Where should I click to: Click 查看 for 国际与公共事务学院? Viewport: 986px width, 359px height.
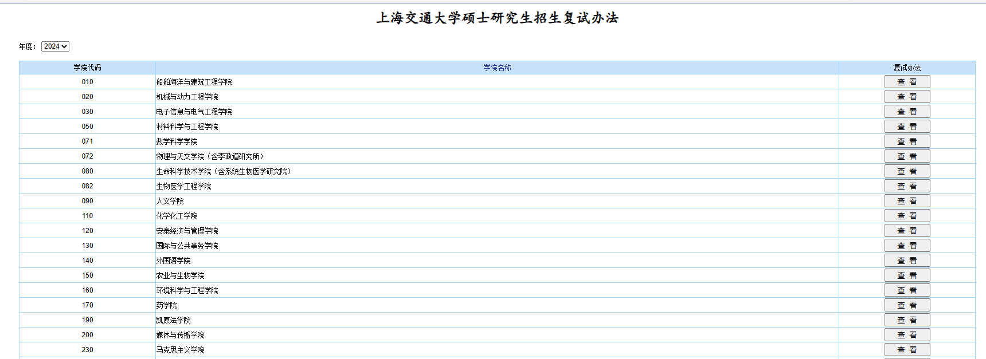[x=907, y=246]
